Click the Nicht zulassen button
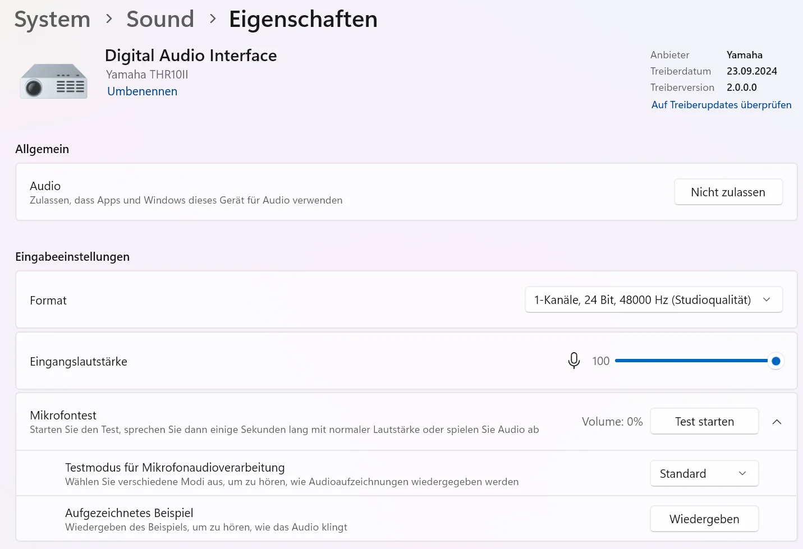This screenshot has width=803, height=549. [728, 192]
